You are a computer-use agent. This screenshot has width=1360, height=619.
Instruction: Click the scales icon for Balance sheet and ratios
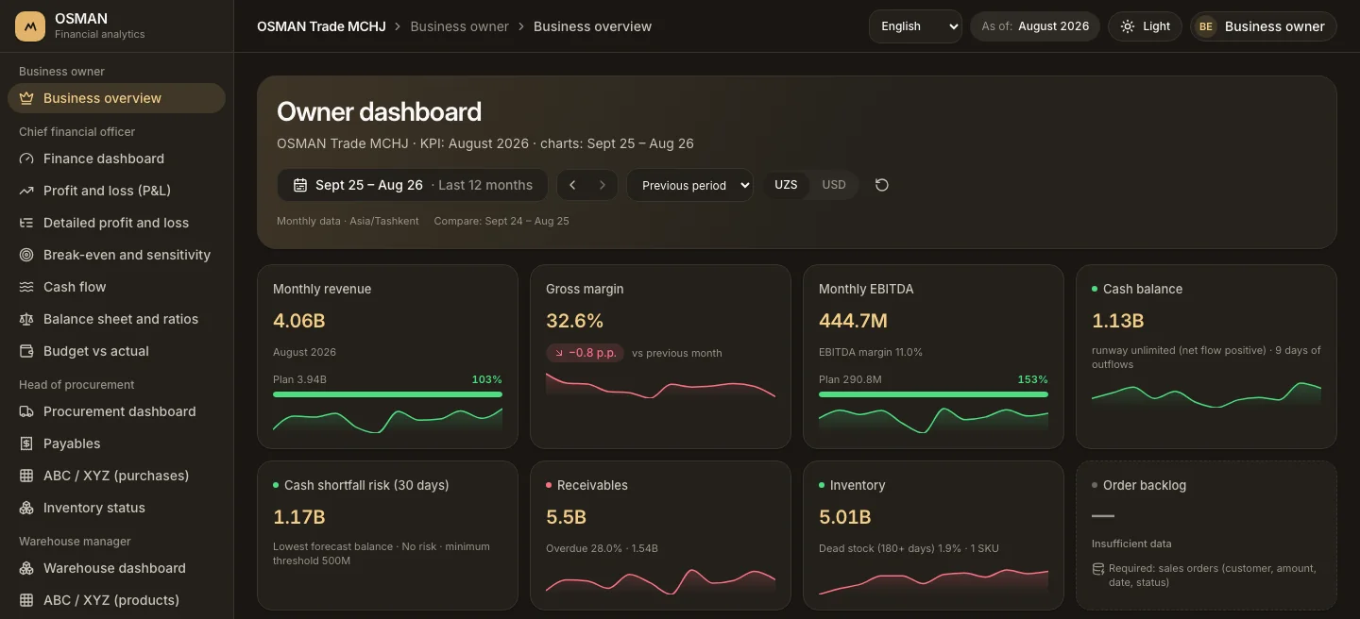(x=26, y=319)
